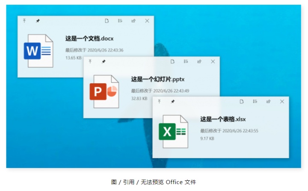Click the PowerPoint file icon
Screen dimensions: 308x191
coord(104,91)
